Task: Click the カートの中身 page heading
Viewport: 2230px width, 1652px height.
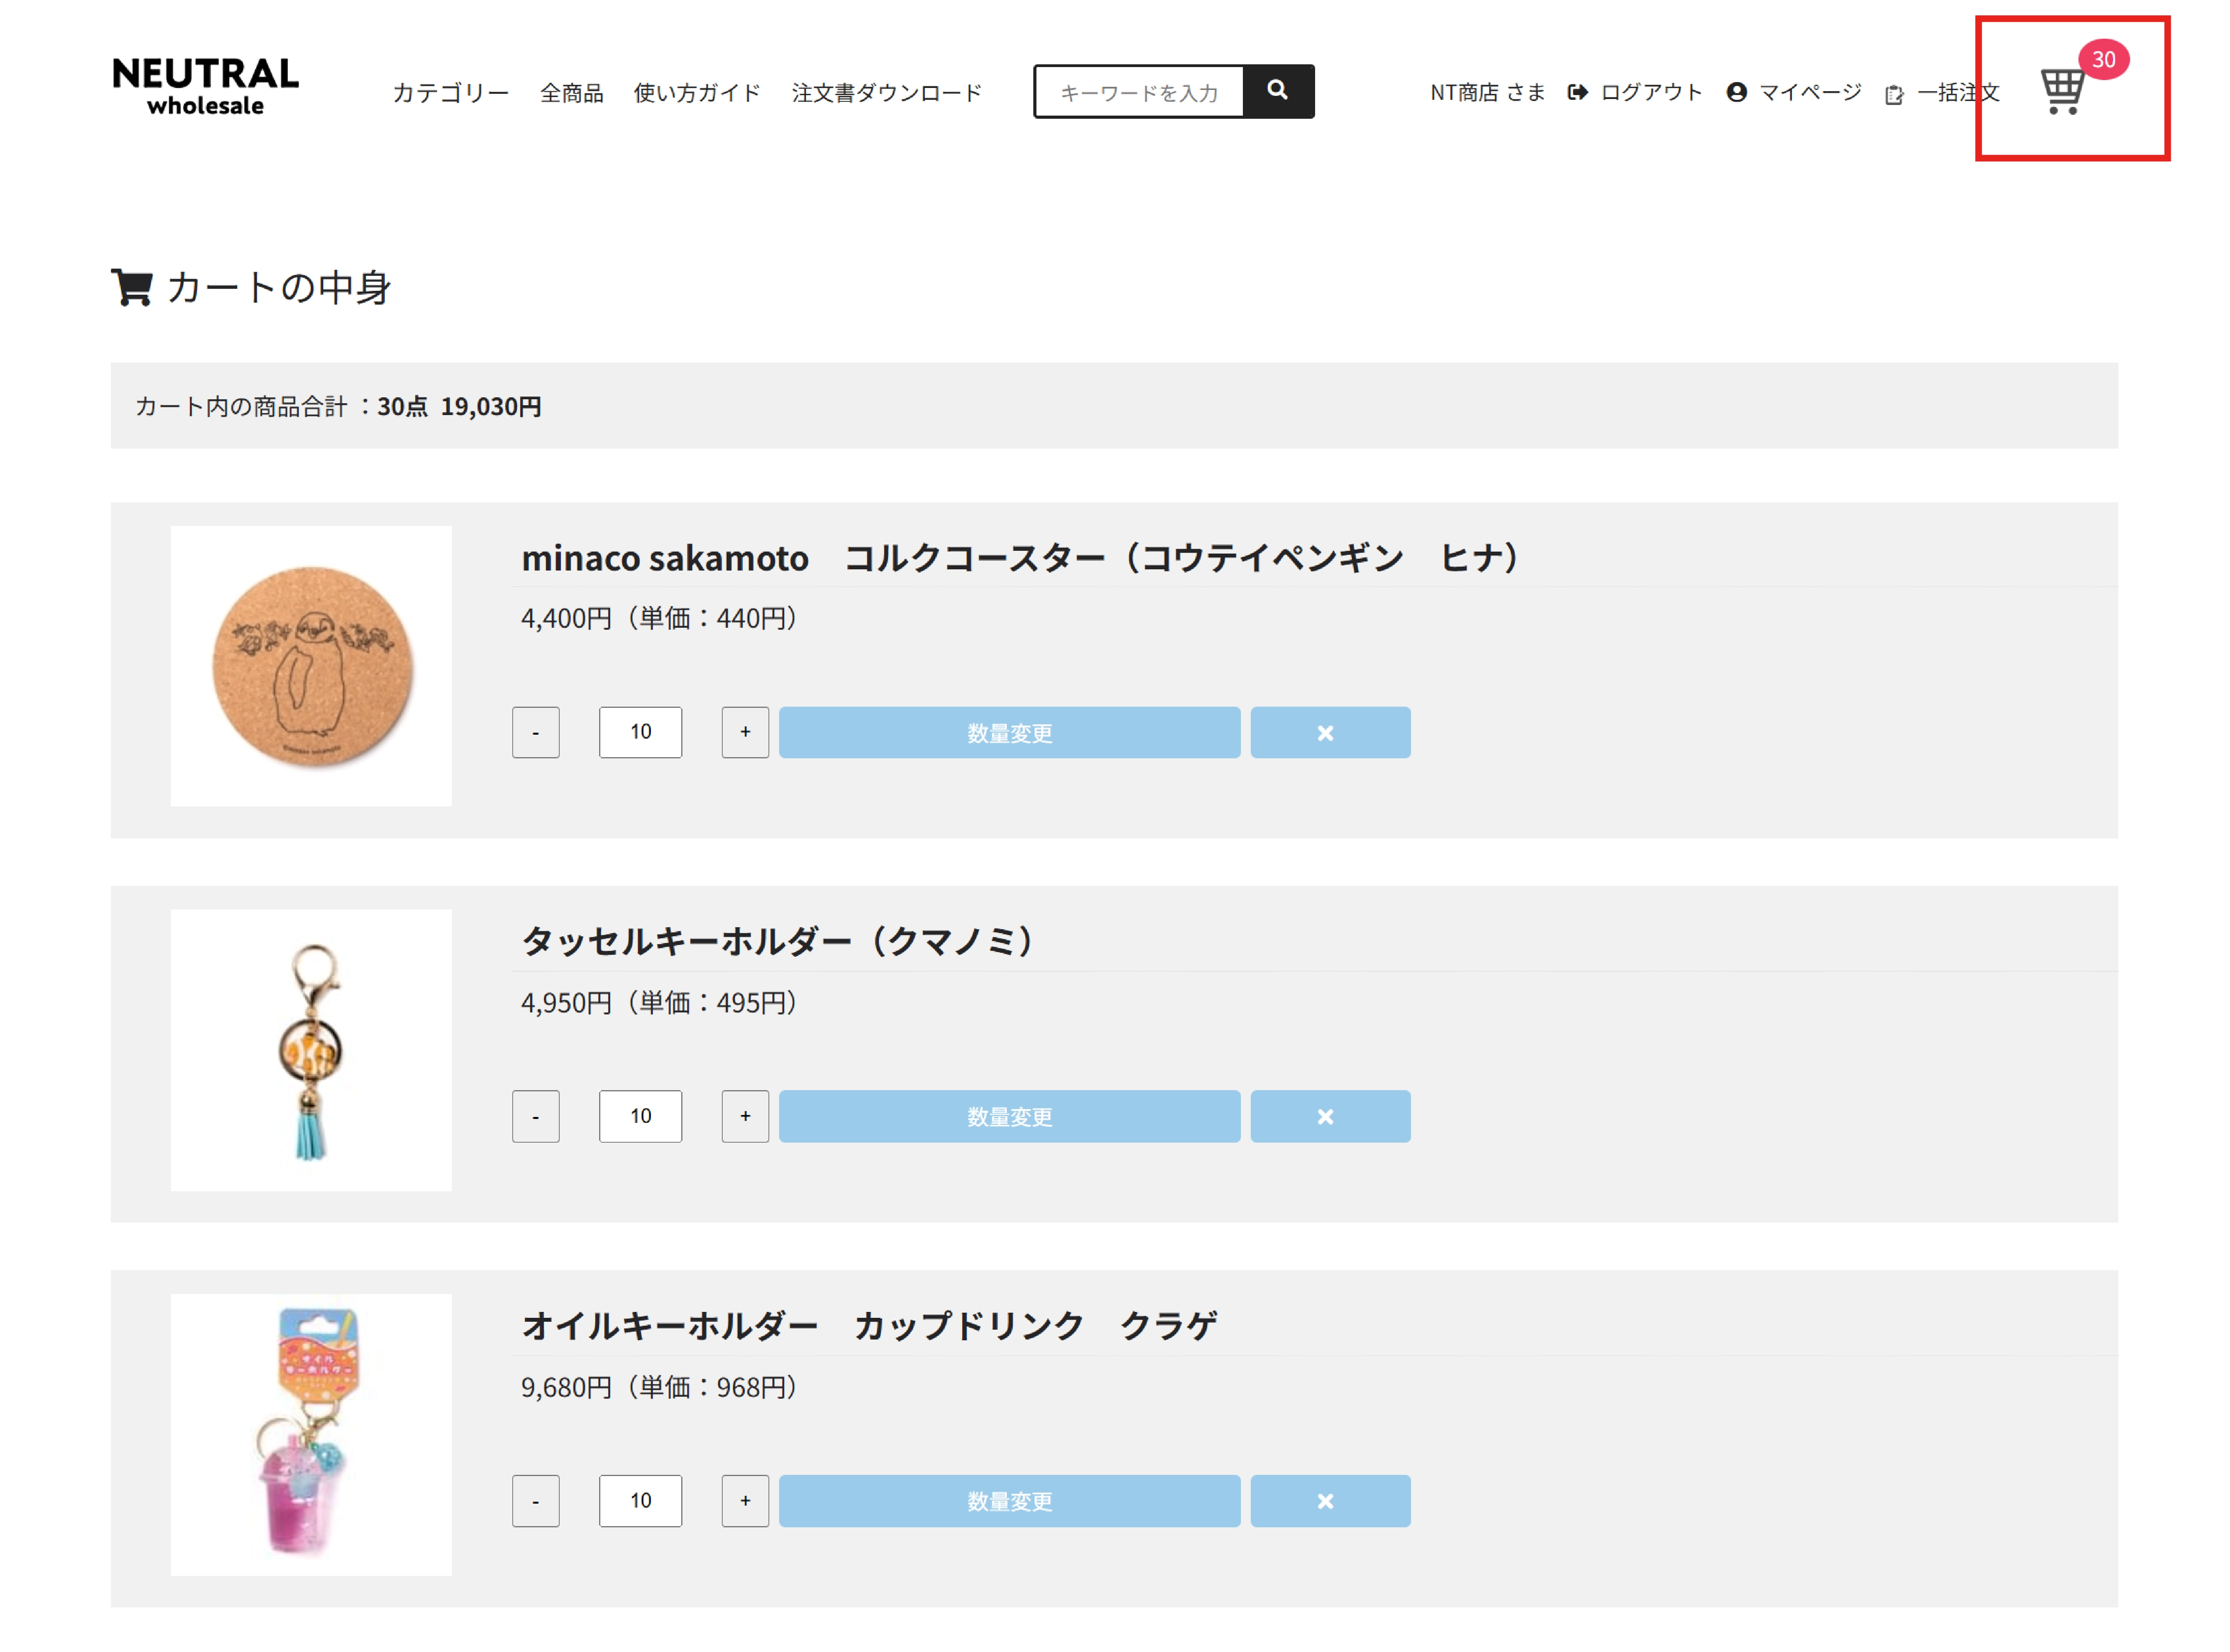Action: coord(251,288)
